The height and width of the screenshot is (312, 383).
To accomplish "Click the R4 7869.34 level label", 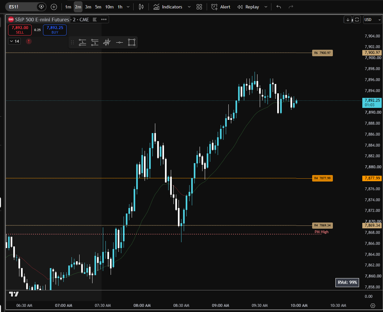I will (x=323, y=225).
